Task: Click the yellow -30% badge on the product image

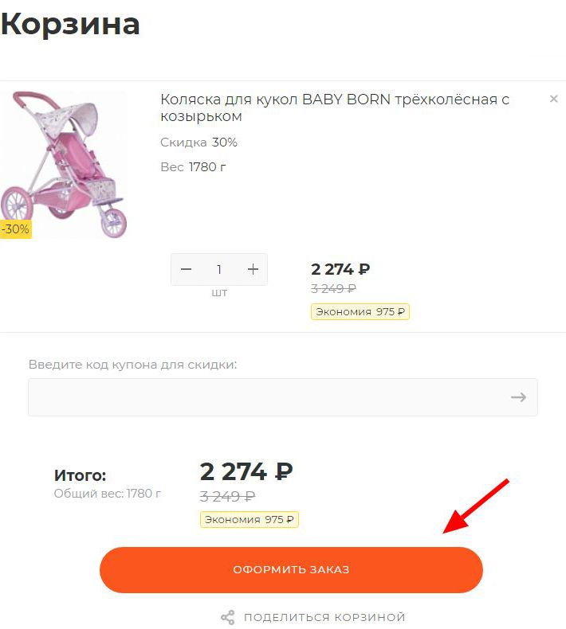Action: (x=15, y=229)
